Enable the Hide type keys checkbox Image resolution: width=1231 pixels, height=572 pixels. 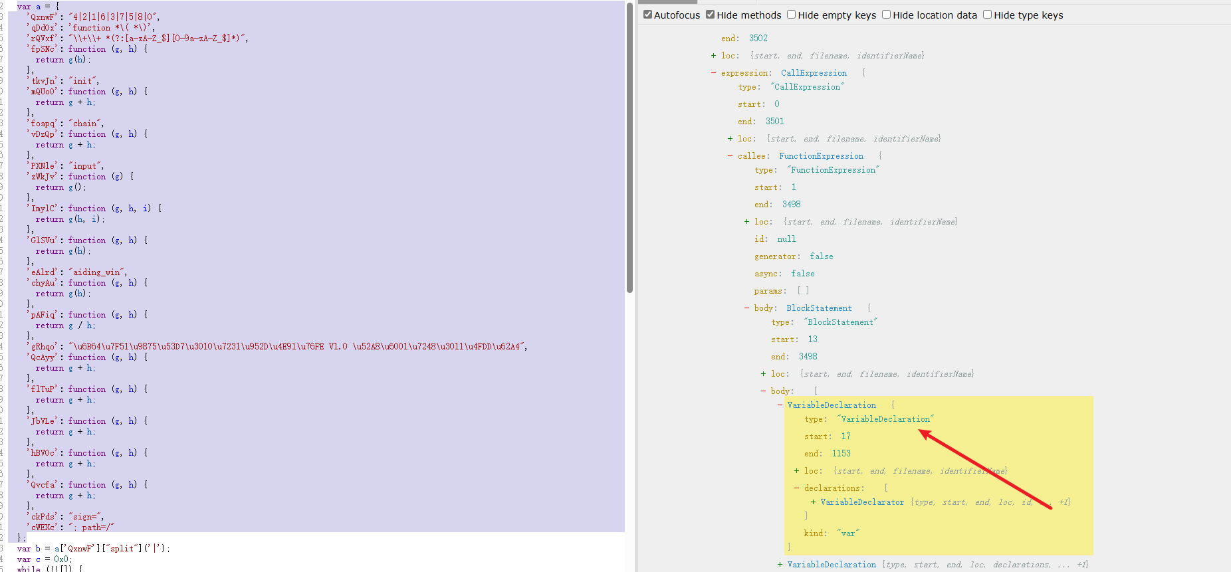(987, 15)
